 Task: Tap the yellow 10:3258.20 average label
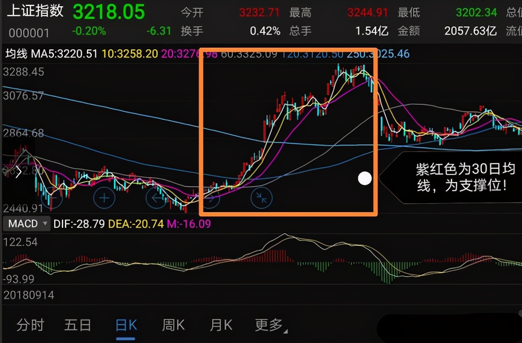click(130, 54)
